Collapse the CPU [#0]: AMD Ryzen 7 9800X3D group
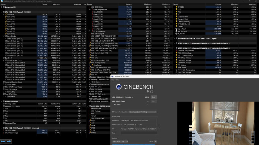The image size is (259, 145). [2, 12]
